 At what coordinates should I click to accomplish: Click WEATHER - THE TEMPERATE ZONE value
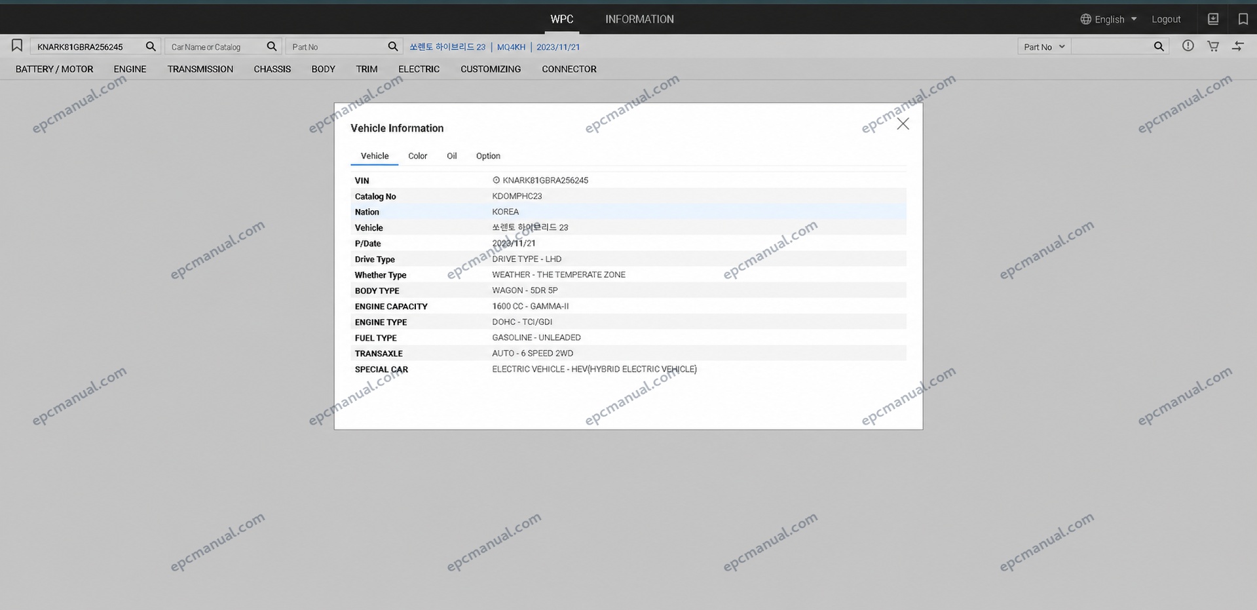point(559,275)
